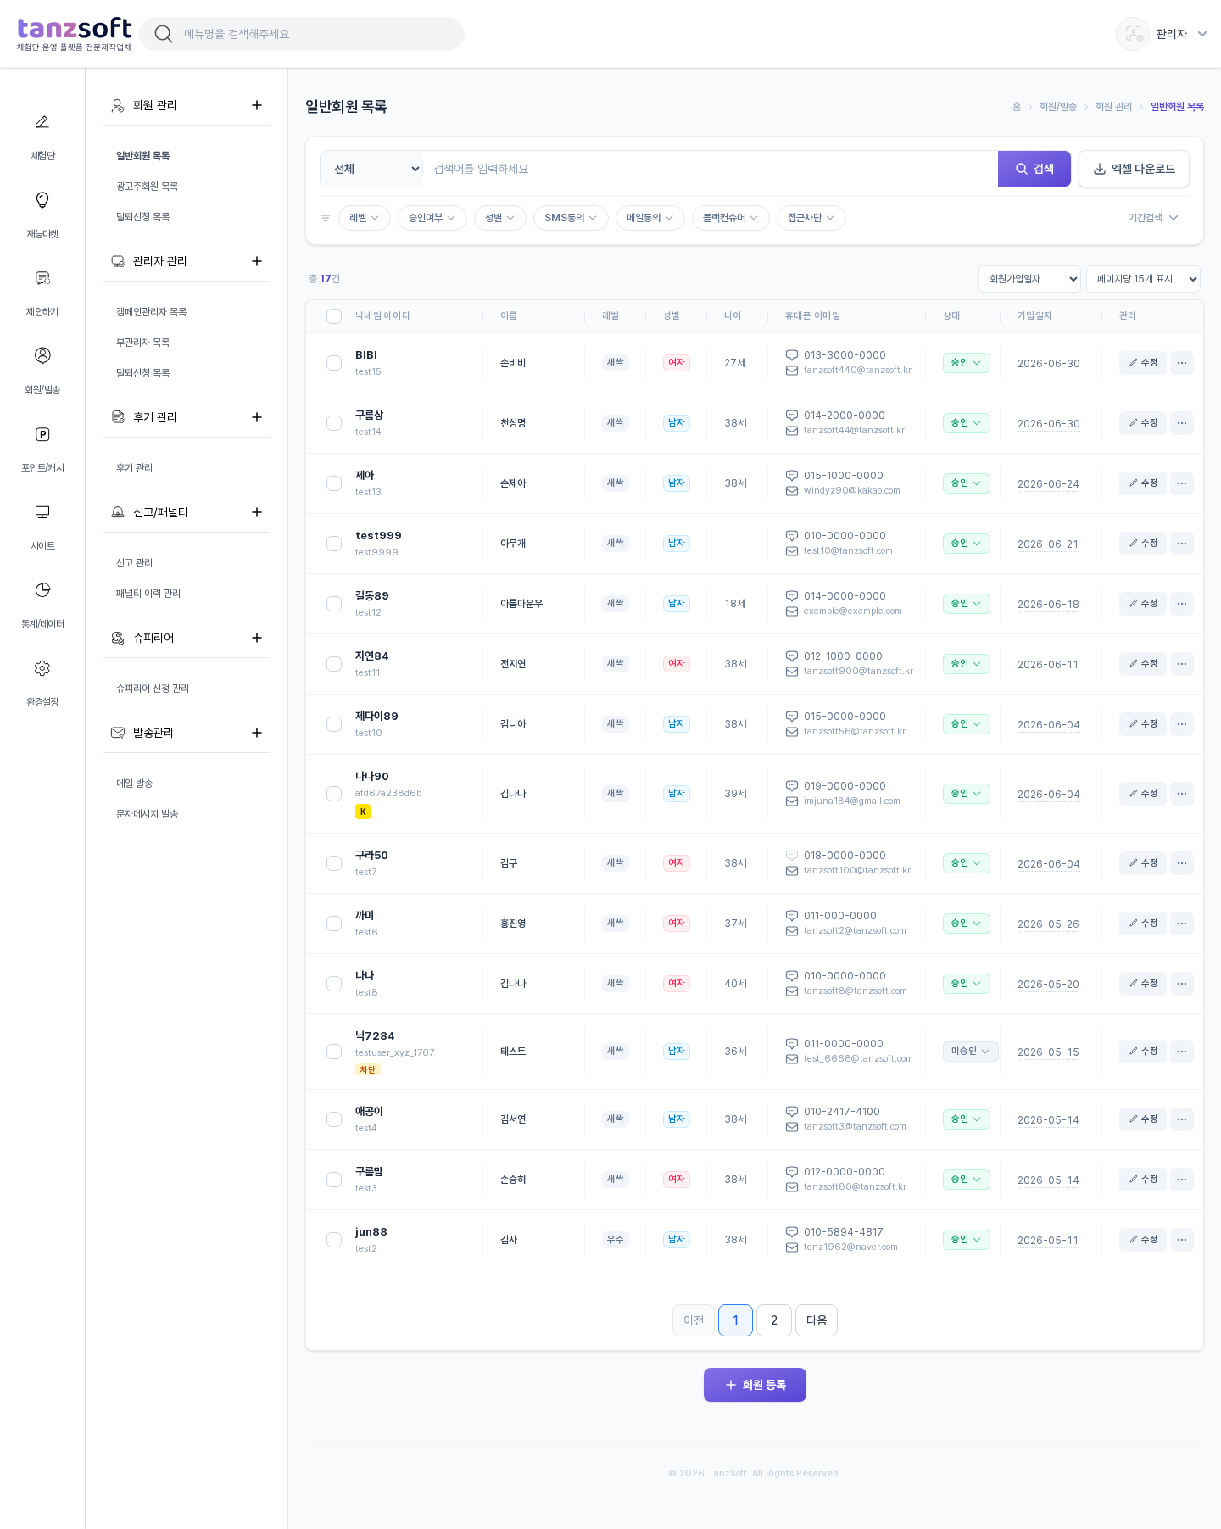Open the 통계/데이터 pie chart icon
This screenshot has width=1221, height=1529.
[42, 590]
